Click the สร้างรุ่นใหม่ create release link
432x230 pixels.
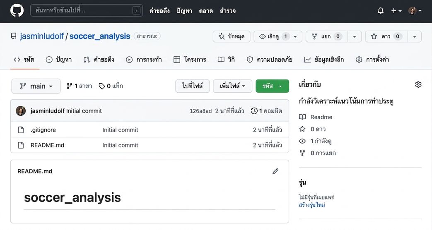click(312, 205)
